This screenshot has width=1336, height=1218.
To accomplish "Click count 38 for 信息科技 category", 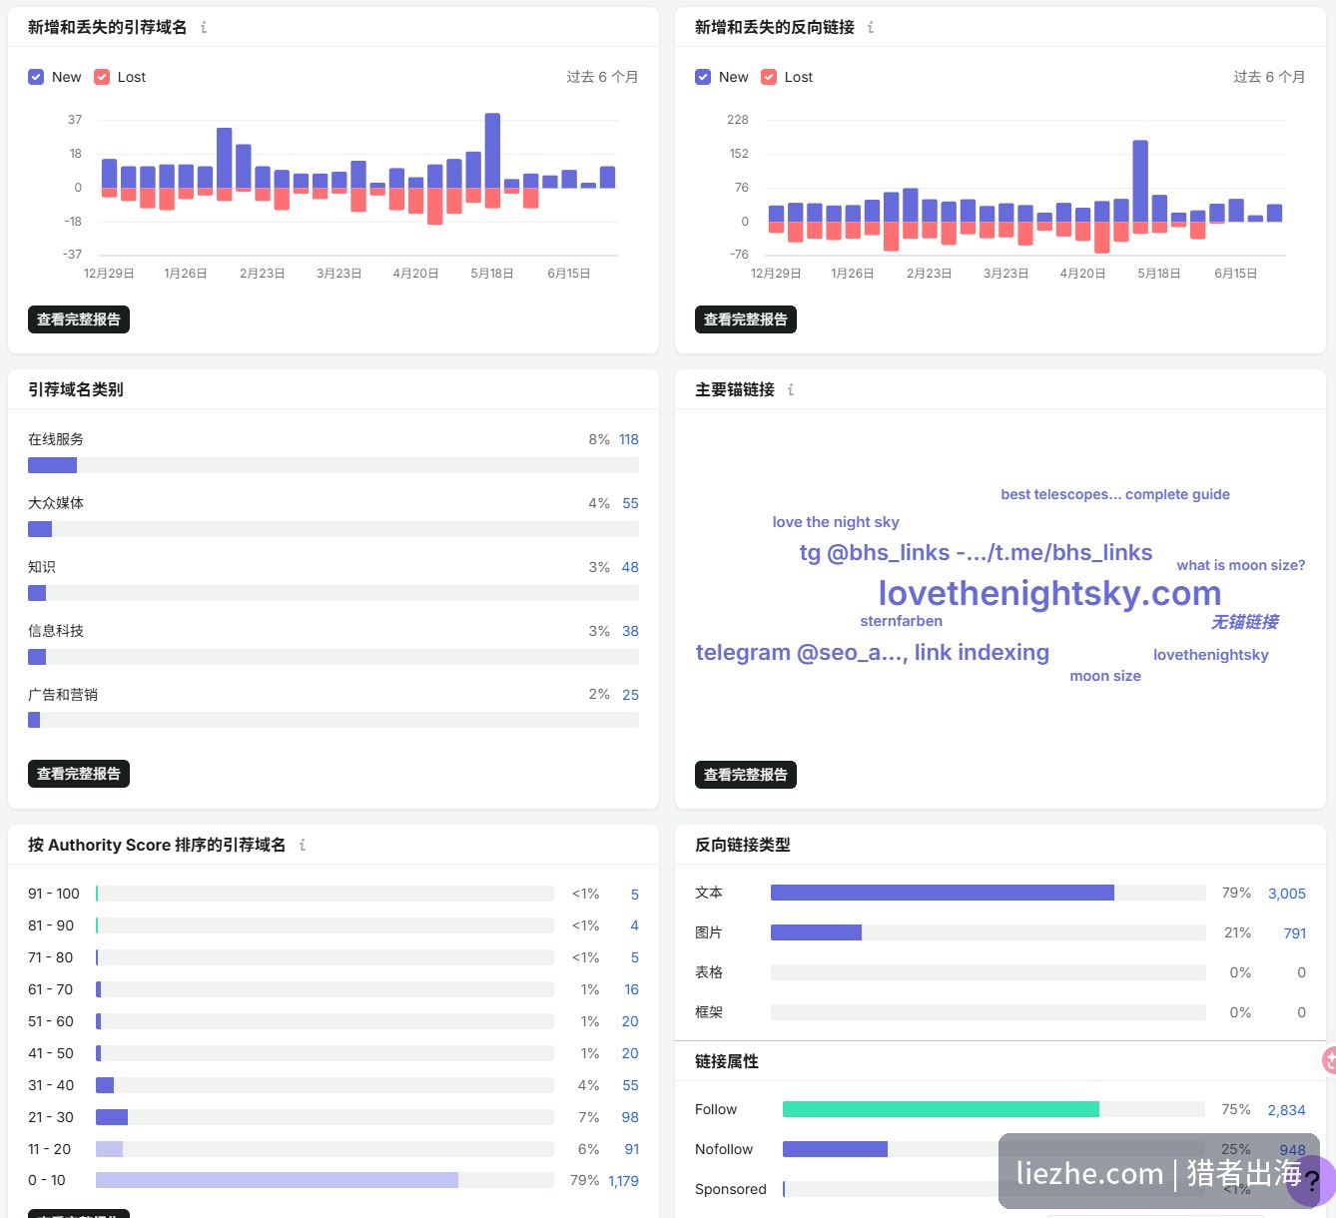I will pos(630,631).
